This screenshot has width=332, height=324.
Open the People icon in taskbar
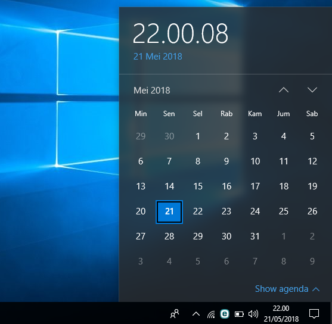[x=175, y=314]
